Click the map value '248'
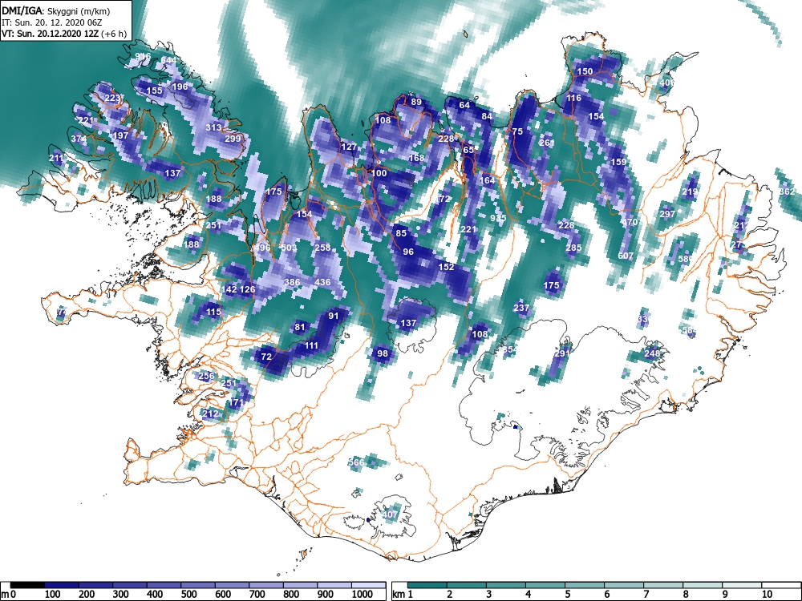Viewport: 802px width, 601px height. pyautogui.click(x=651, y=353)
